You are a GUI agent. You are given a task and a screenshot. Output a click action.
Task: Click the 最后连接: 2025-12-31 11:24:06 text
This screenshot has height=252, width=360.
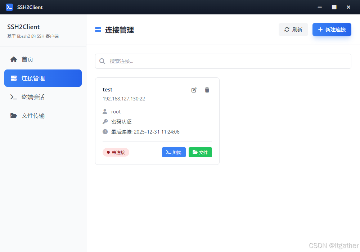point(145,132)
